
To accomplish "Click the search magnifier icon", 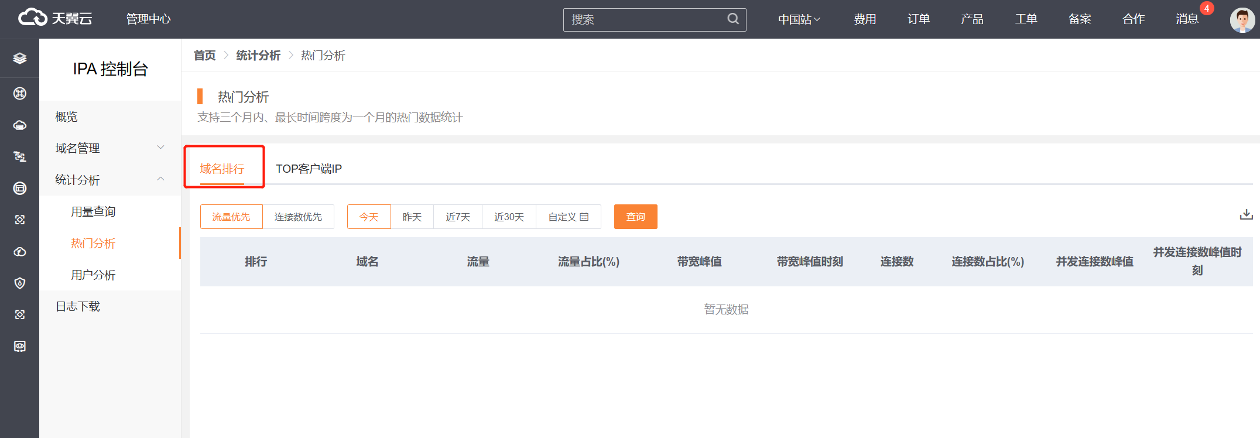I will pos(732,19).
